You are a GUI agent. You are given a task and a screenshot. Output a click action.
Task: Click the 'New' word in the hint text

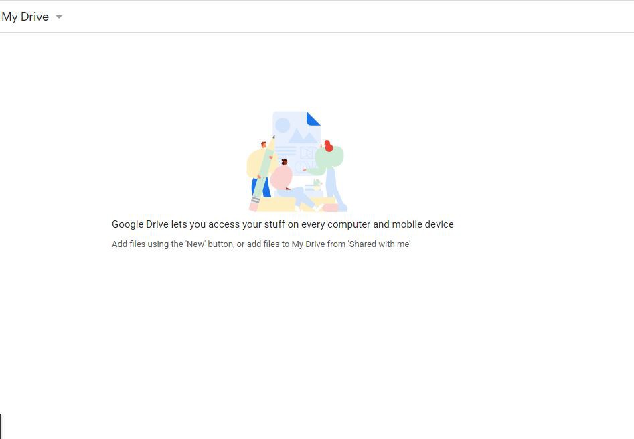pos(195,244)
